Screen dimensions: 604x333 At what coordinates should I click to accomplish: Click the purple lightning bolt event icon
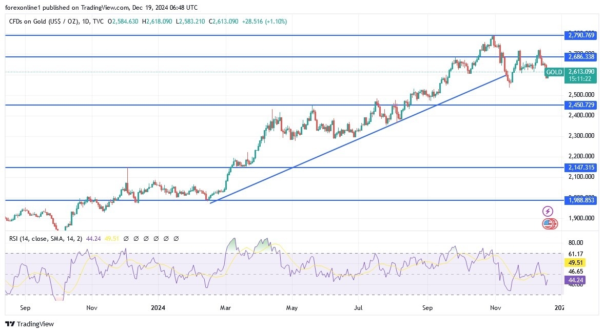[x=548, y=211]
